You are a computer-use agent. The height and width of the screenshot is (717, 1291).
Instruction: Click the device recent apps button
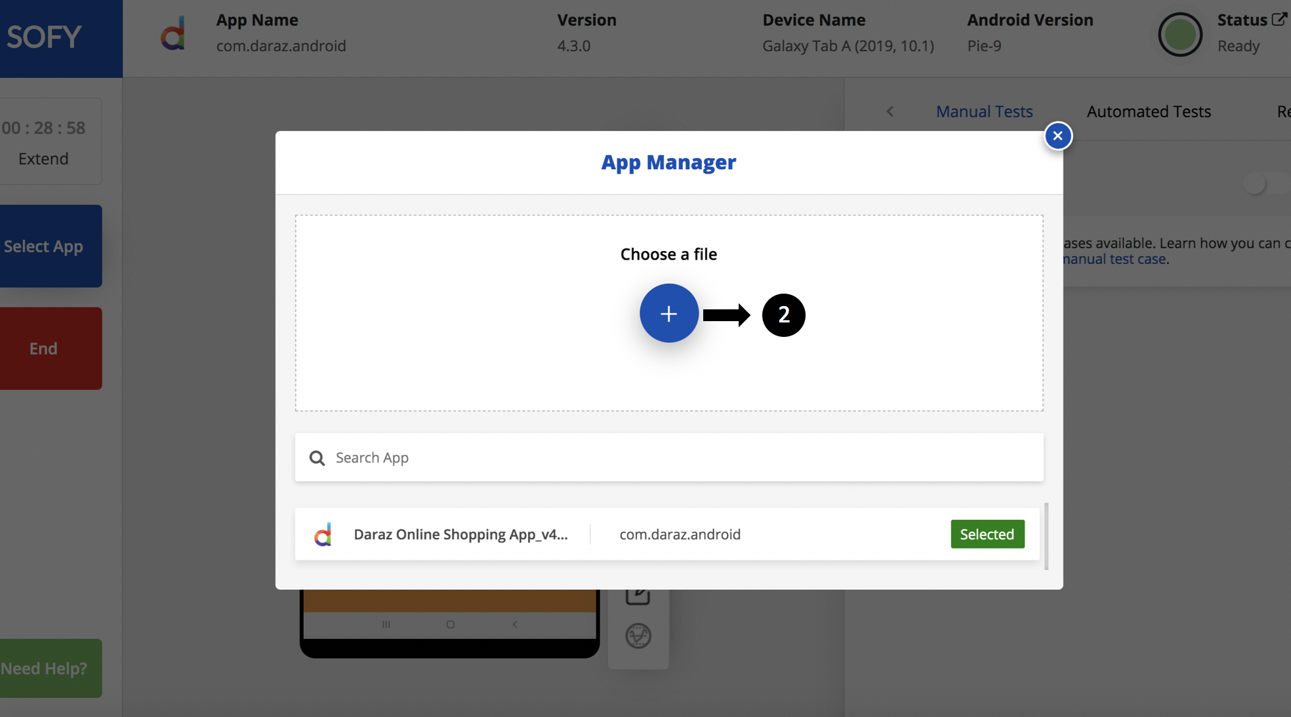coord(386,624)
